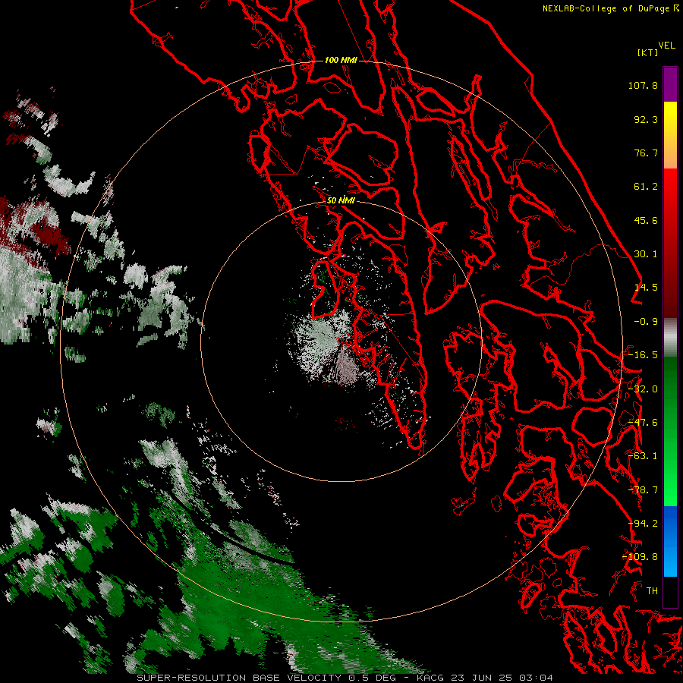Click the 45.6 velocity scale value
The width and height of the screenshot is (683, 683).
click(x=646, y=220)
